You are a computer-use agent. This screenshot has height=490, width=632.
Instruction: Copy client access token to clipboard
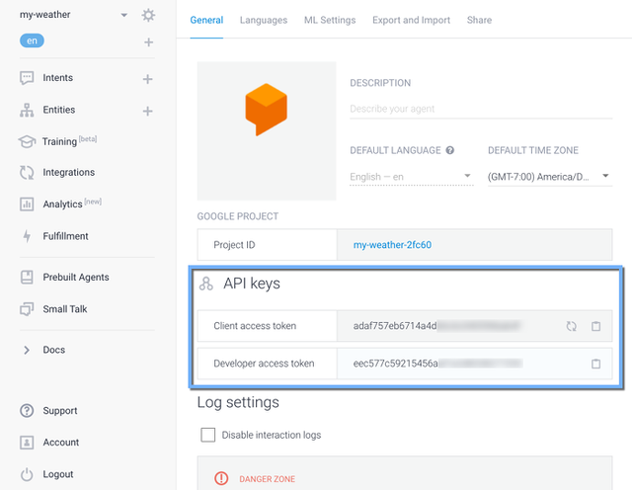(595, 326)
